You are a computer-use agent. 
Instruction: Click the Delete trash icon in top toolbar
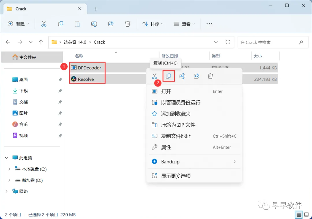click(x=128, y=24)
